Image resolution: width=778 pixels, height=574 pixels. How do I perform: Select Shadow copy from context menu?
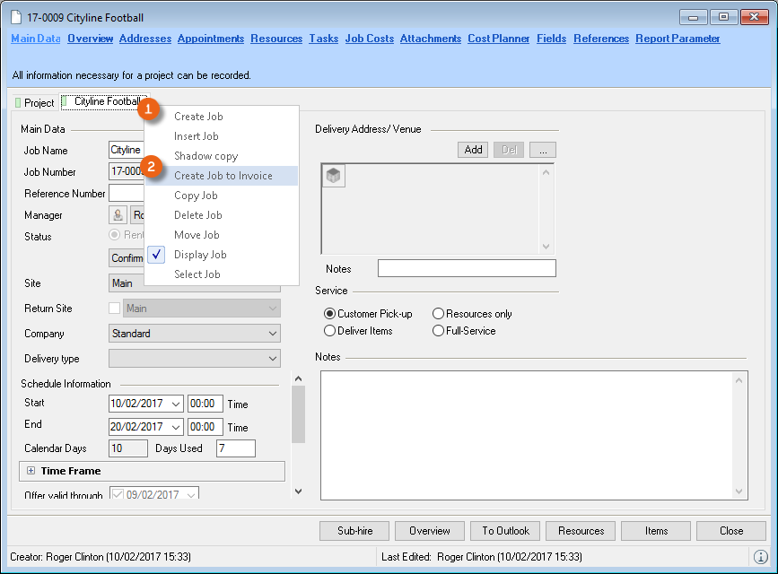pos(205,156)
